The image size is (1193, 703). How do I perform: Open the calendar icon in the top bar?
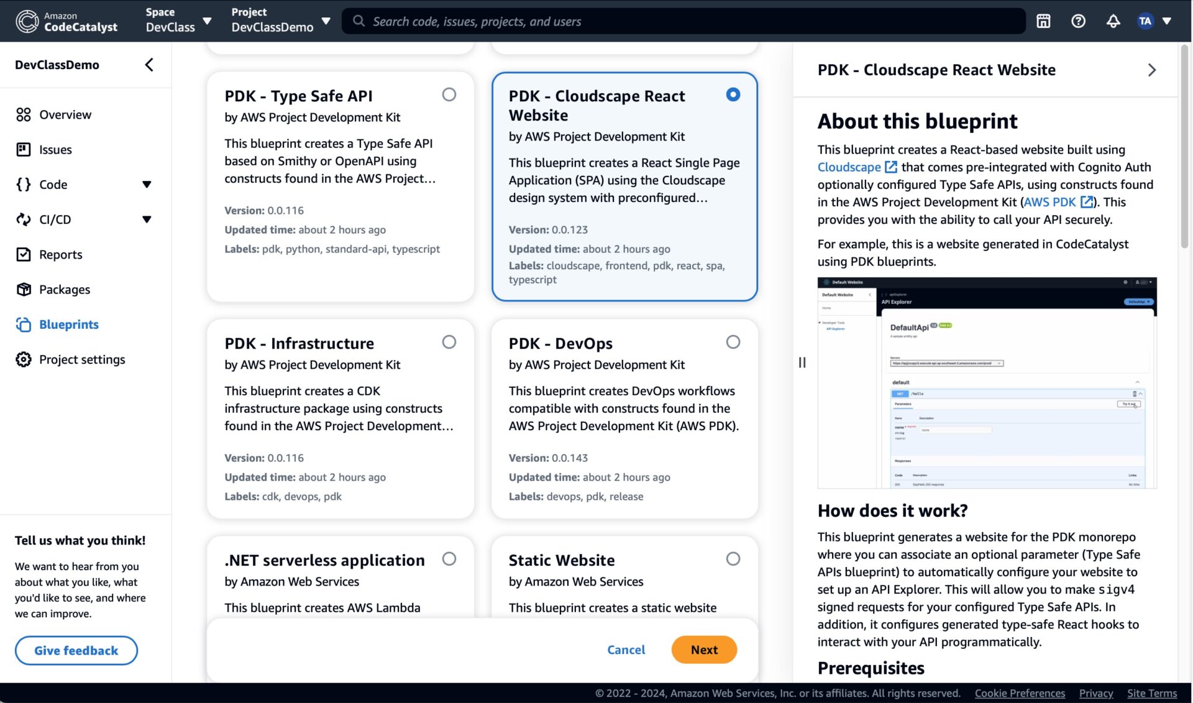click(x=1043, y=21)
